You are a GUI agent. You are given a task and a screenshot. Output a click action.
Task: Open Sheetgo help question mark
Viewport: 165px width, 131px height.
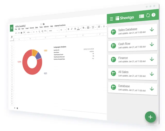(153, 15)
